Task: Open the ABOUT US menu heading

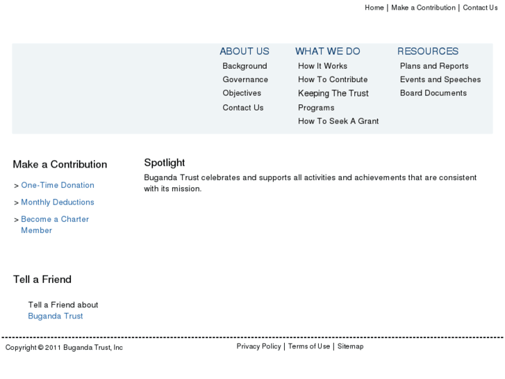Action: point(245,51)
